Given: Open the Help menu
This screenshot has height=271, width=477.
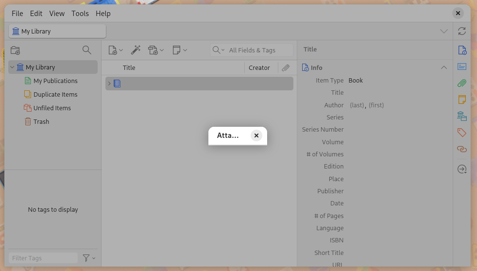Looking at the screenshot, I should 103,14.
